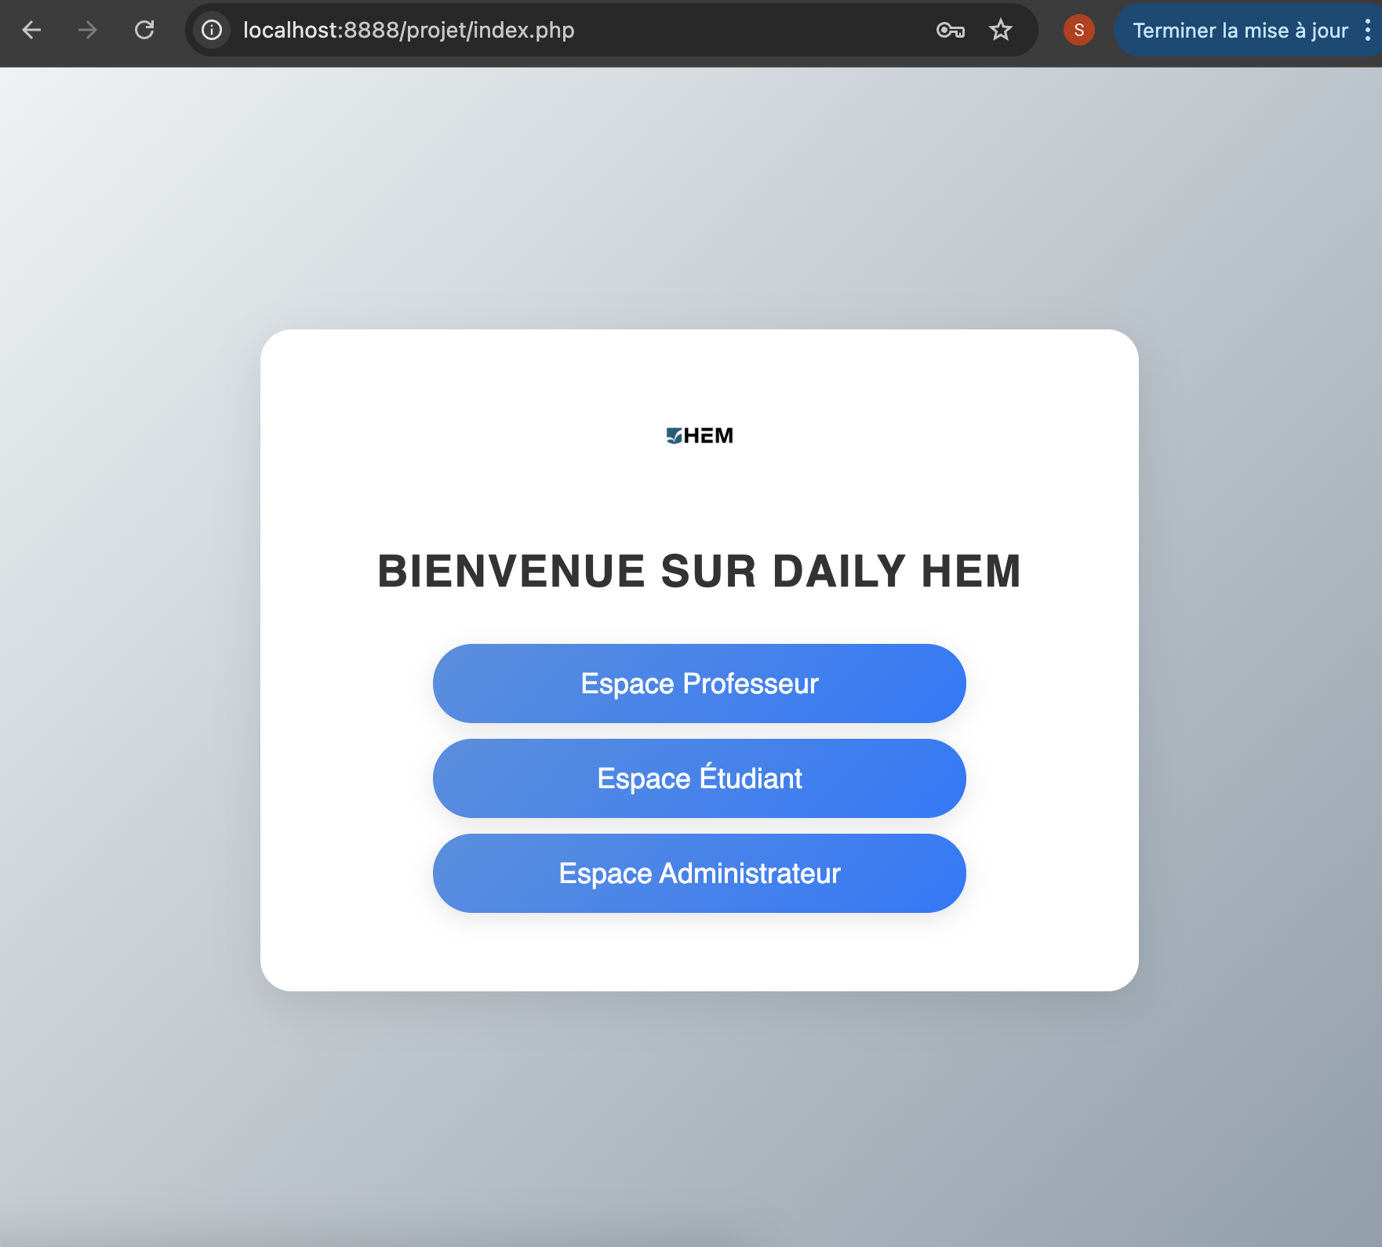1382x1247 pixels.
Task: Open the password manager key icon
Action: [x=950, y=31]
